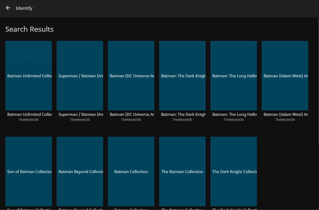Click TheMovieDb label under Batman Unlimited Collection
Screen dimensions: 319x210
29,120
